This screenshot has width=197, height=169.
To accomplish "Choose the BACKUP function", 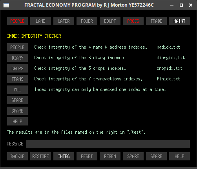I will pos(17,156).
